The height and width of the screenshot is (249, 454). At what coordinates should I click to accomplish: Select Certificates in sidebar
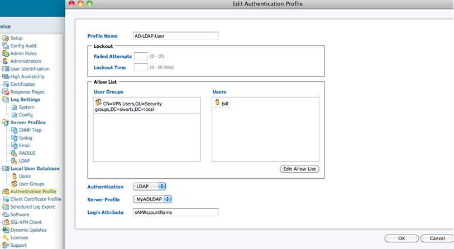(x=22, y=84)
